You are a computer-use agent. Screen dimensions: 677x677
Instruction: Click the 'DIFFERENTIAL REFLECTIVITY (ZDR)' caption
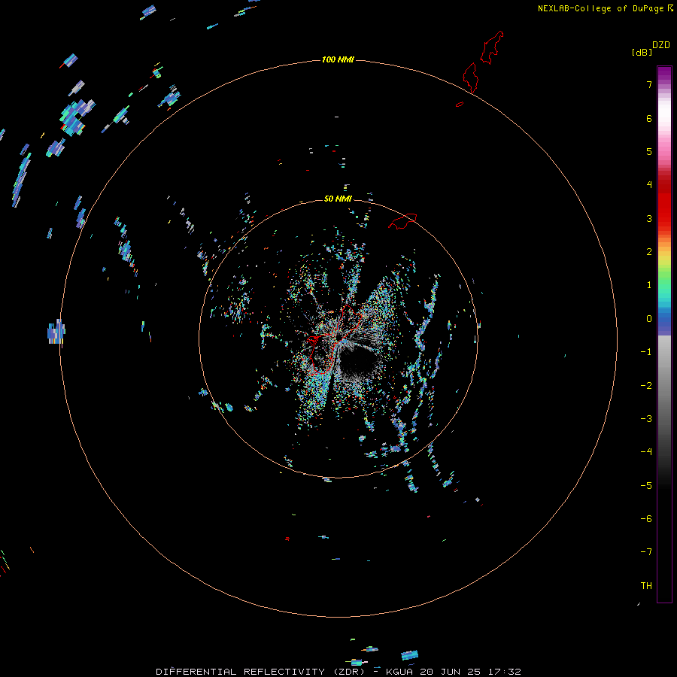(x=260, y=672)
